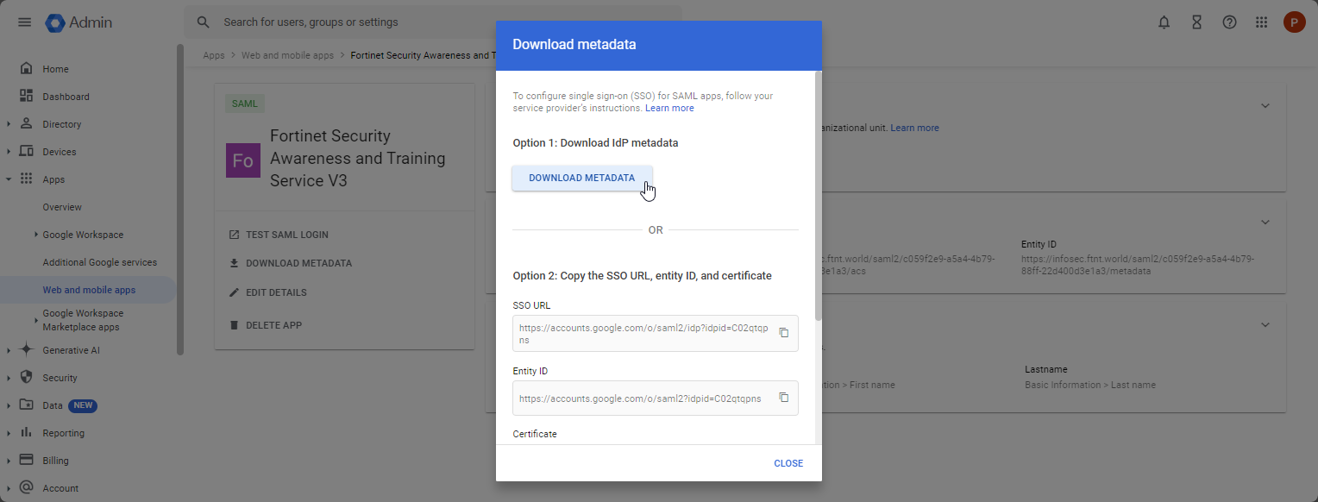Viewport: 1318px width, 502px height.
Task: Open the help question mark icon
Action: click(x=1229, y=22)
